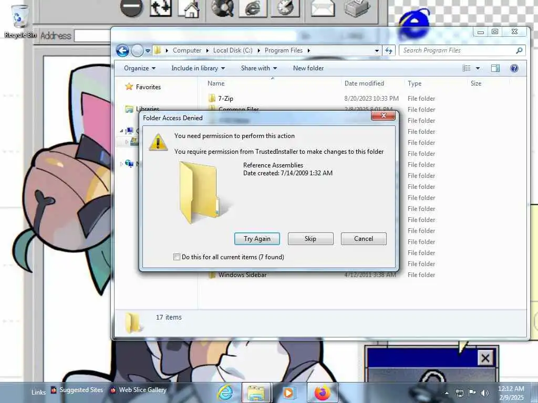Click the warning triangle icon in dialog
The width and height of the screenshot is (538, 403).
point(158,142)
